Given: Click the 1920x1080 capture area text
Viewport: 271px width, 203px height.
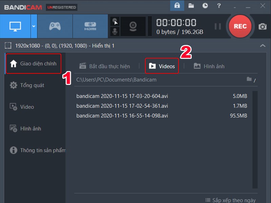Looking at the screenshot, I should click(x=65, y=46).
